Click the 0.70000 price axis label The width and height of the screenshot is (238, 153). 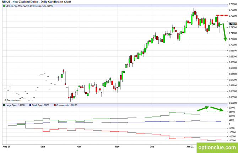(233, 45)
